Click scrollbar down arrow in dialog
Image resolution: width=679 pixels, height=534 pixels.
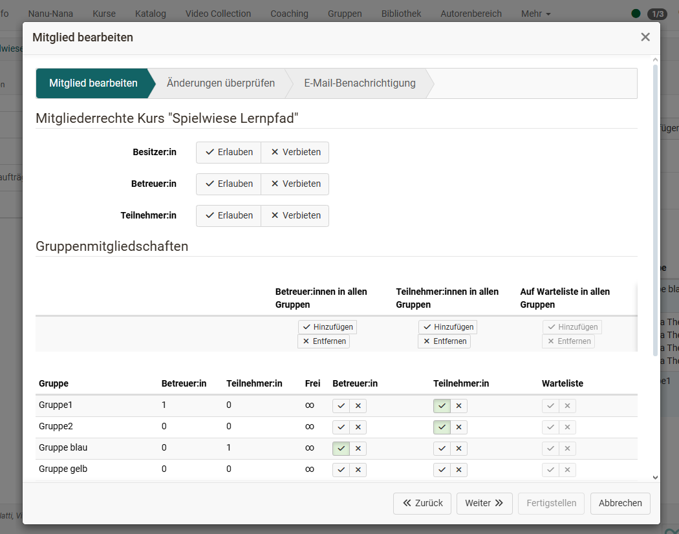coord(655,477)
